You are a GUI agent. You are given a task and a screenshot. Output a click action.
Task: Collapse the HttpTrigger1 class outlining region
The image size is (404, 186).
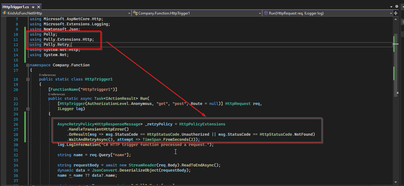point(28,79)
